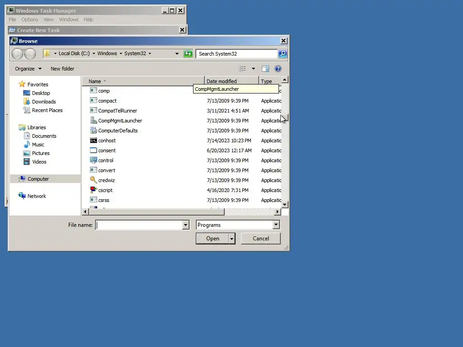
Task: Expand the view options dropdown arrow
Action: click(253, 69)
